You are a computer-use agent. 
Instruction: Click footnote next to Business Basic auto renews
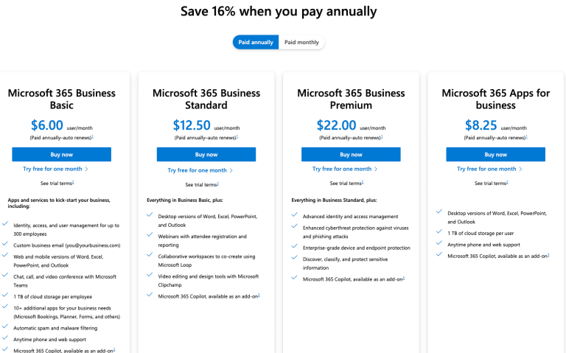coord(92,136)
